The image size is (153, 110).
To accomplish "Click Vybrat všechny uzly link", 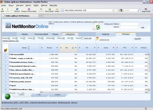I will [10, 41].
